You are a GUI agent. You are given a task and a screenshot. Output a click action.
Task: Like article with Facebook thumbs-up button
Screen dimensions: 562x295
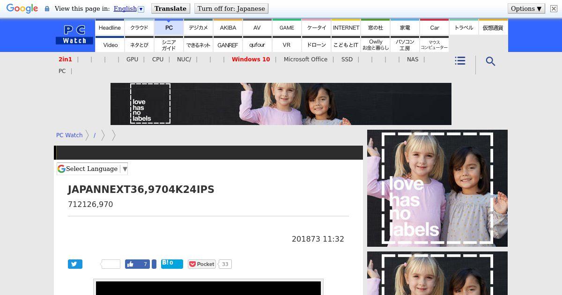[x=137, y=264]
